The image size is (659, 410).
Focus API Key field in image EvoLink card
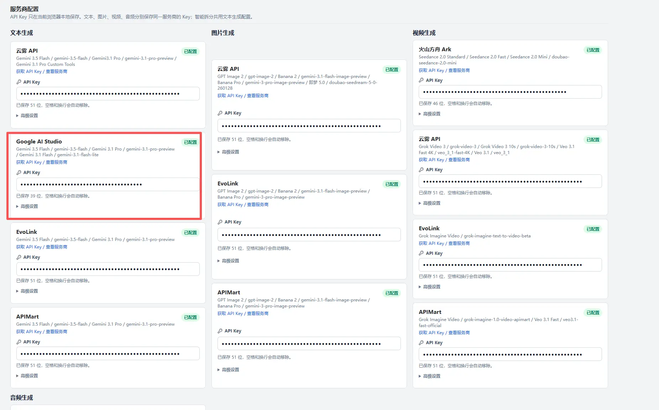click(x=309, y=235)
